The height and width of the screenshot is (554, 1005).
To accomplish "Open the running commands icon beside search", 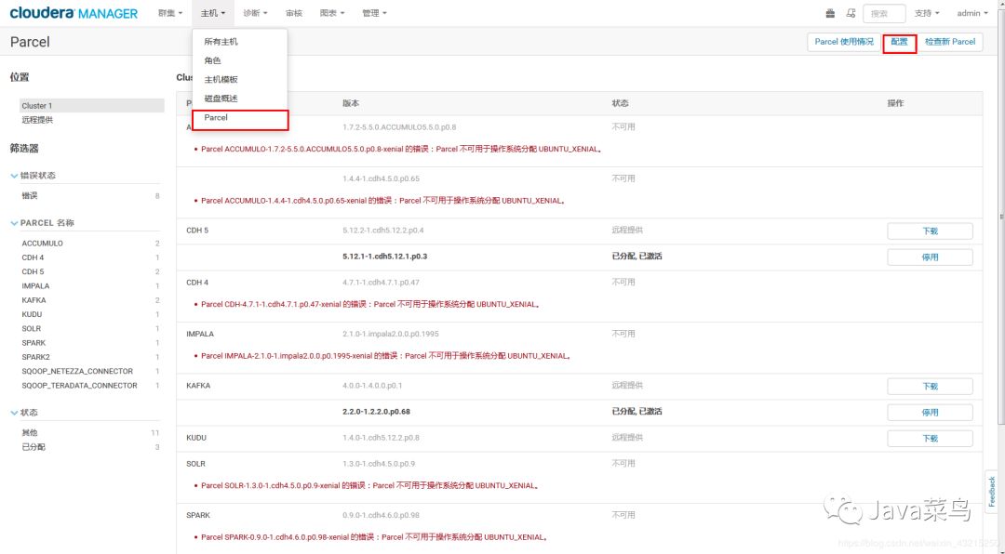I will (x=851, y=13).
